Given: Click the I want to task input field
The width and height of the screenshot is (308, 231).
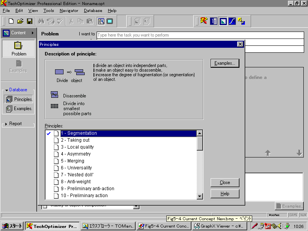Looking at the screenshot, I should (200, 35).
